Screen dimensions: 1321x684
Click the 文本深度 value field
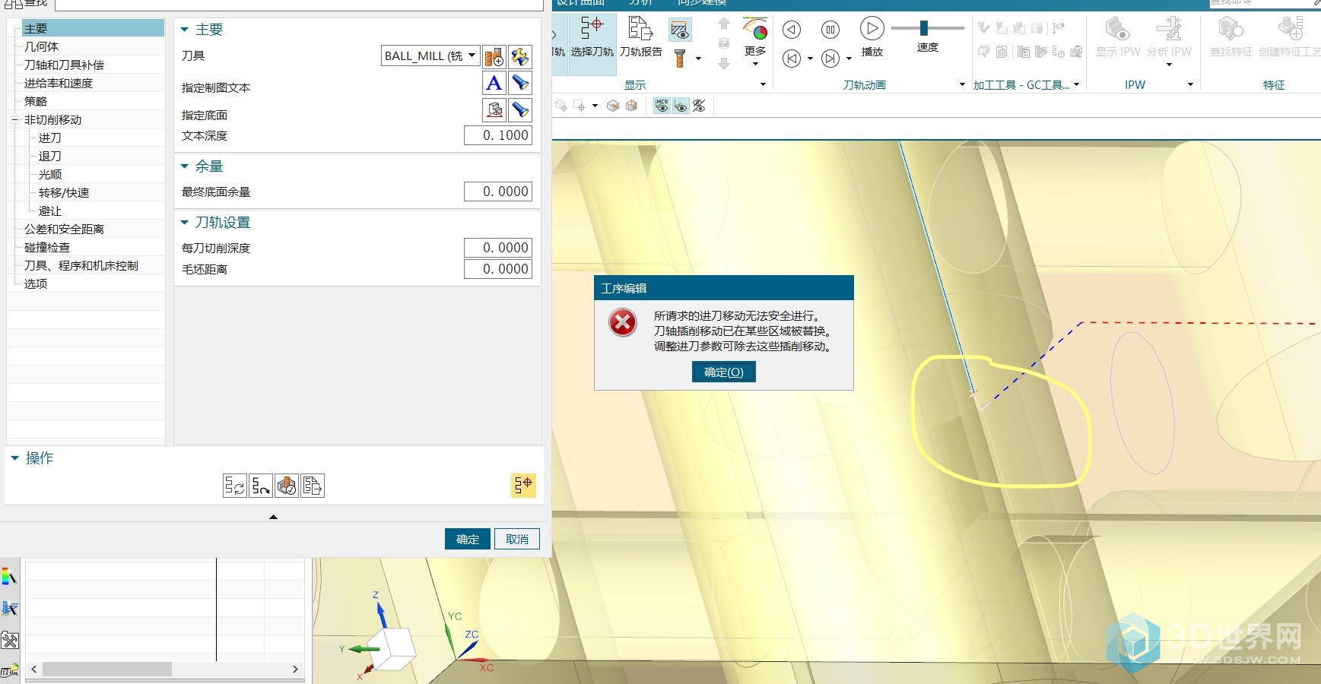(x=498, y=135)
